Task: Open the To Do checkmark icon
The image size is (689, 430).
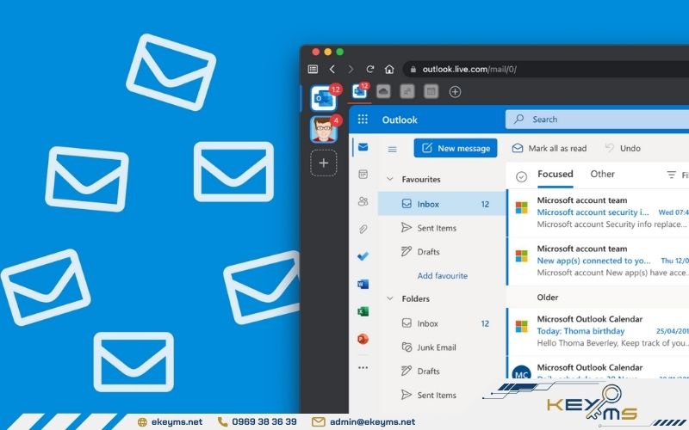Action: [x=363, y=255]
